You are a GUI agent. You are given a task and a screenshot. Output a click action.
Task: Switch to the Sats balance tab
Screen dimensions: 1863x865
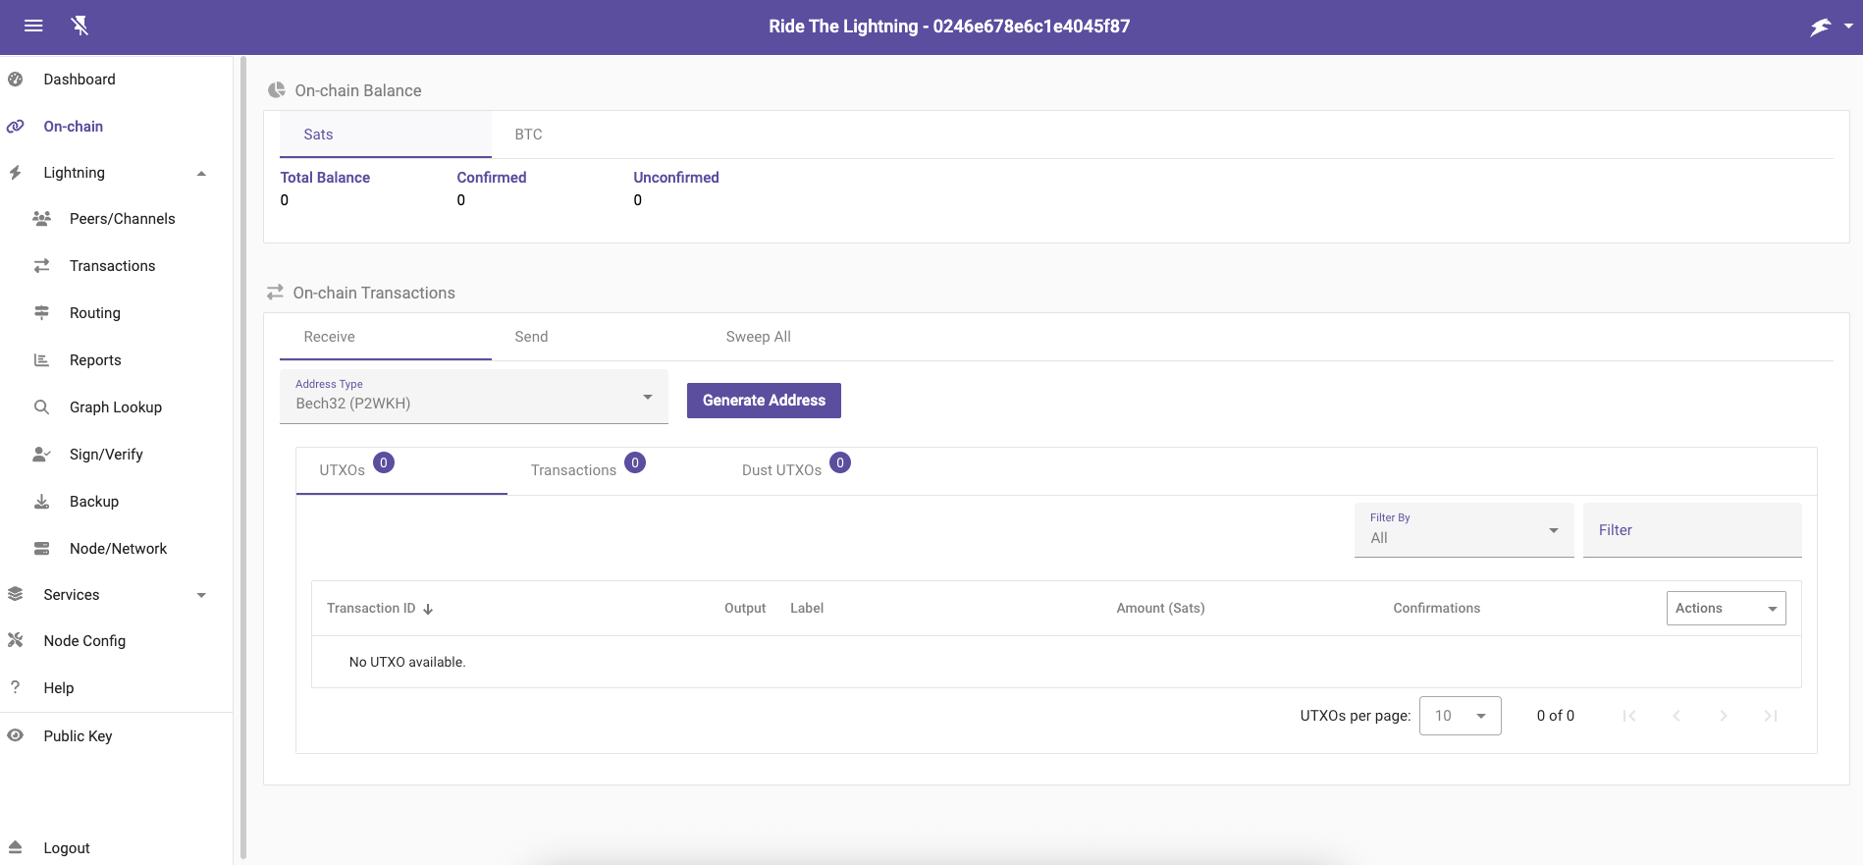coord(386,135)
